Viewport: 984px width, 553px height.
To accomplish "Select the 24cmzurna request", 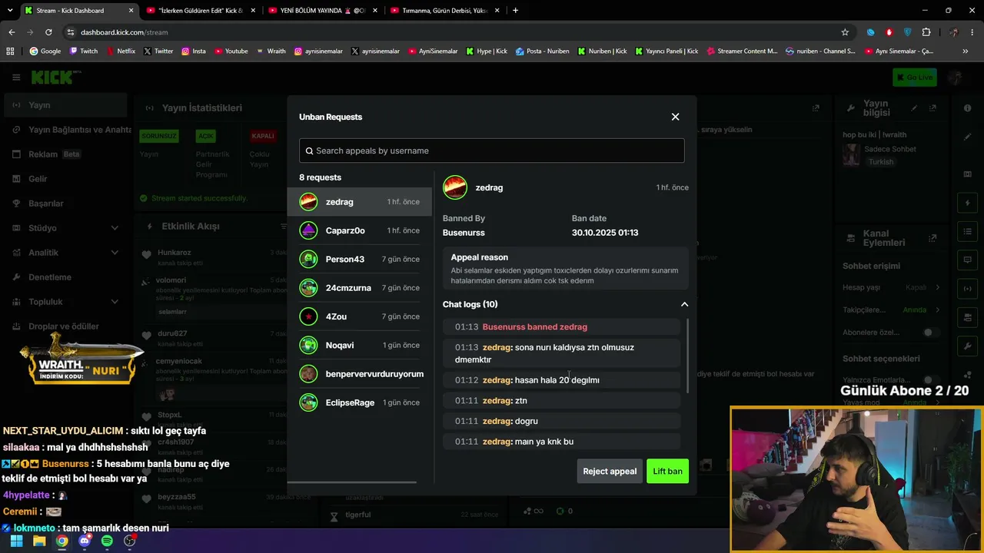I will 360,288.
